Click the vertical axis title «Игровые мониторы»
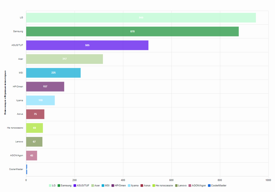This screenshot has width=275, height=192. click(5, 92)
